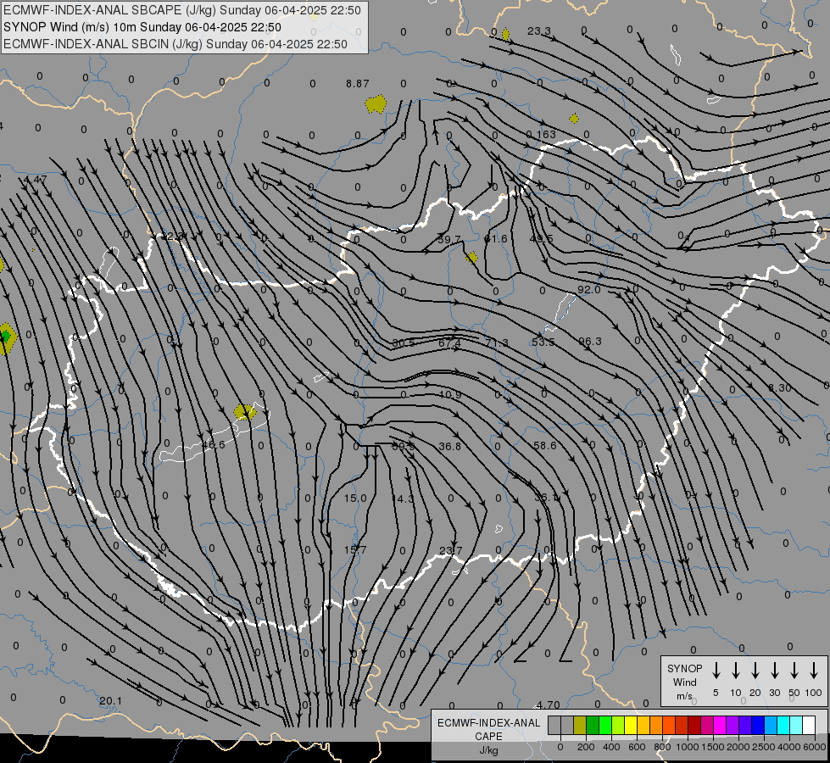This screenshot has height=763, width=830.
Task: Click the 58.6 value on the map
Action: point(544,446)
